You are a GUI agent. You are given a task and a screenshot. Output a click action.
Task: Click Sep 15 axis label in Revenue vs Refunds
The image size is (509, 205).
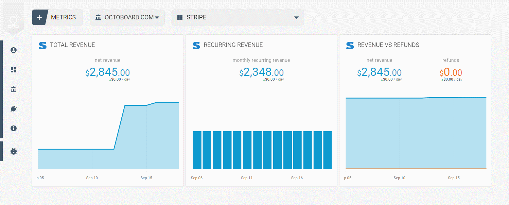[x=454, y=178]
